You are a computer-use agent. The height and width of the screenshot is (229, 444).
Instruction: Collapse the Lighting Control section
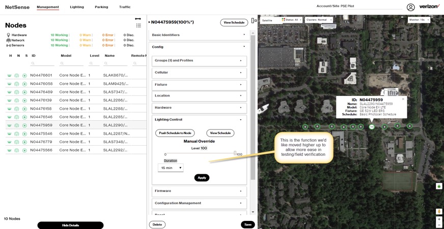[x=200, y=119]
